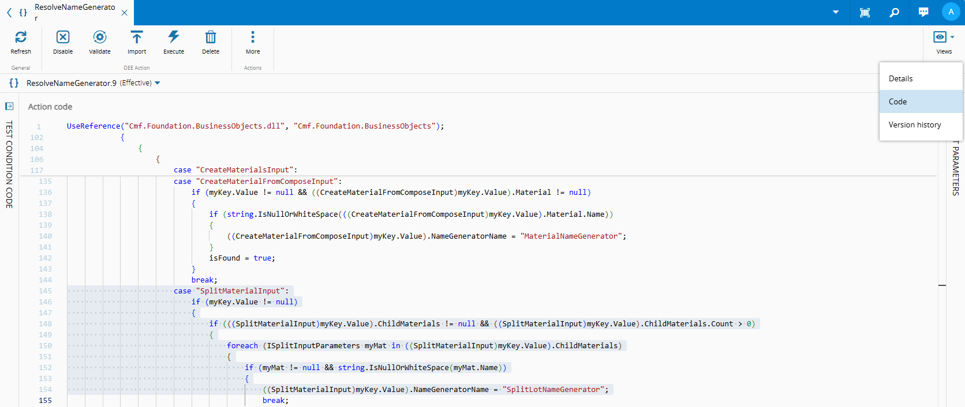The image size is (965, 407).
Task: Click the Delete trash icon
Action: click(x=211, y=37)
